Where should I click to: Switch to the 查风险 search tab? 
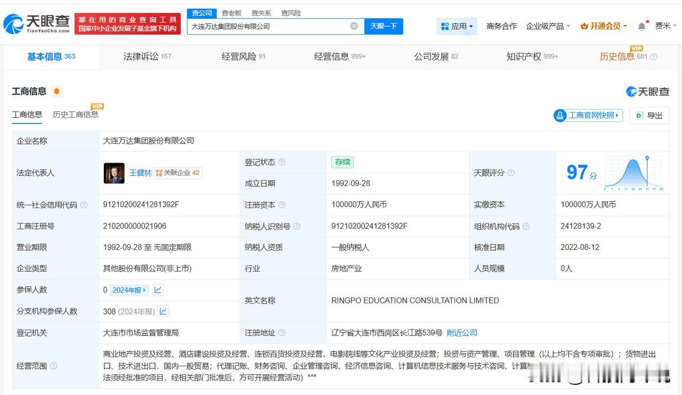pos(291,13)
